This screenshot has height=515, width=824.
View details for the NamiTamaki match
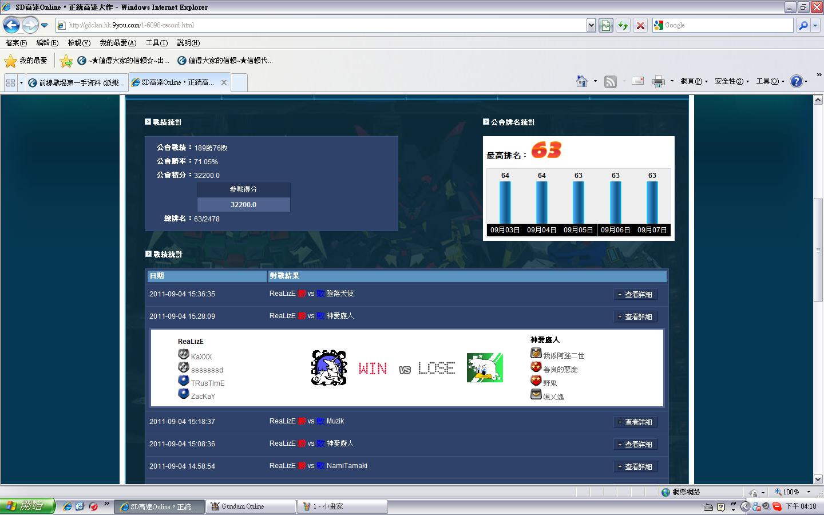[635, 467]
